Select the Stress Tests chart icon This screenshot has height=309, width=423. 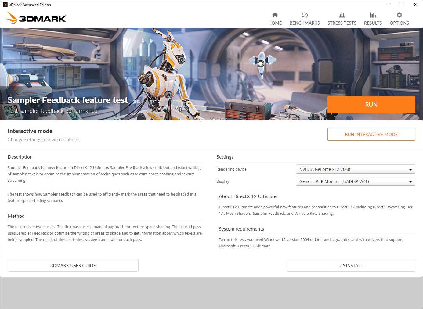click(342, 15)
